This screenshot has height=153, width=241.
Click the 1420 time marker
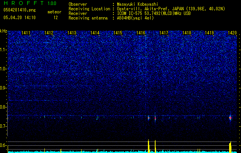(232, 33)
